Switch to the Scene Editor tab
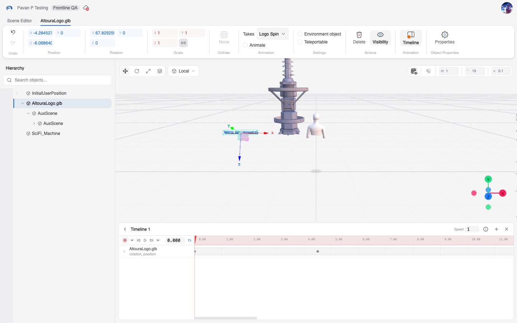The height and width of the screenshot is (323, 517). coord(19,21)
